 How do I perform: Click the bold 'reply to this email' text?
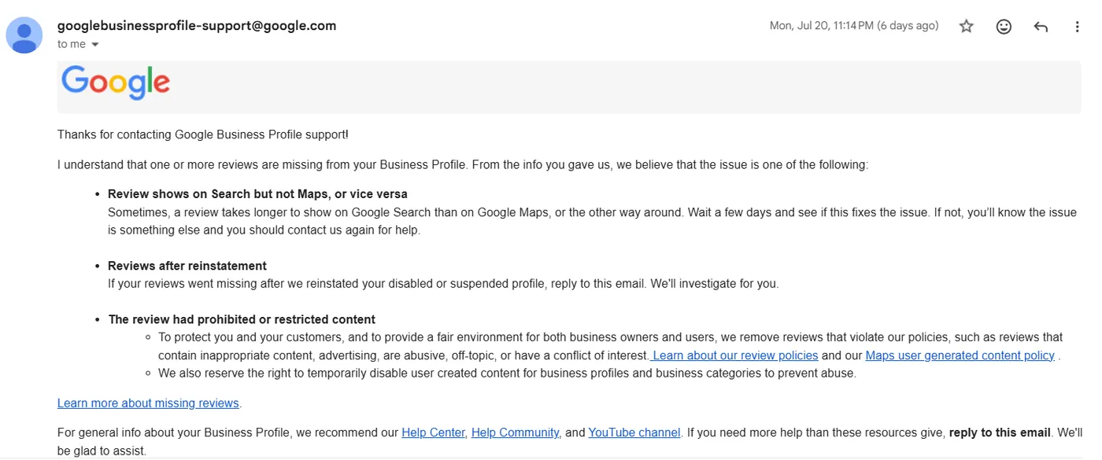1000,432
